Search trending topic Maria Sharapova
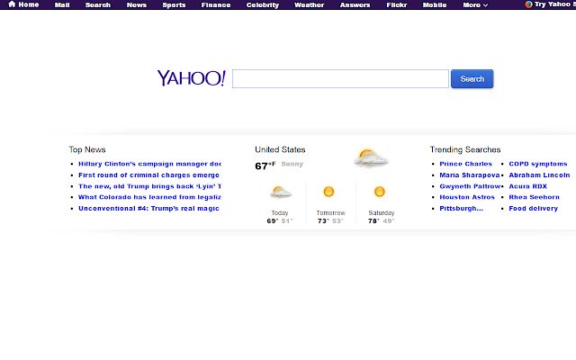Screen dimensions: 576x360 [x=470, y=175]
